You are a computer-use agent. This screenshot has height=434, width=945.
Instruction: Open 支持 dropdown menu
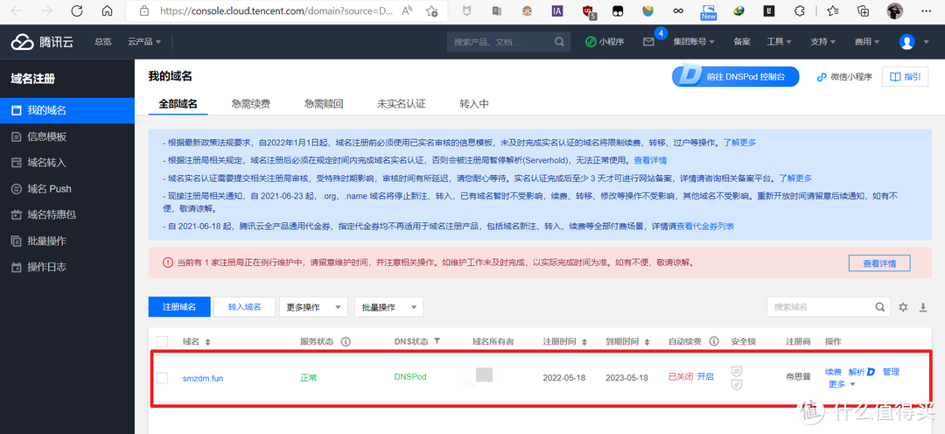822,42
